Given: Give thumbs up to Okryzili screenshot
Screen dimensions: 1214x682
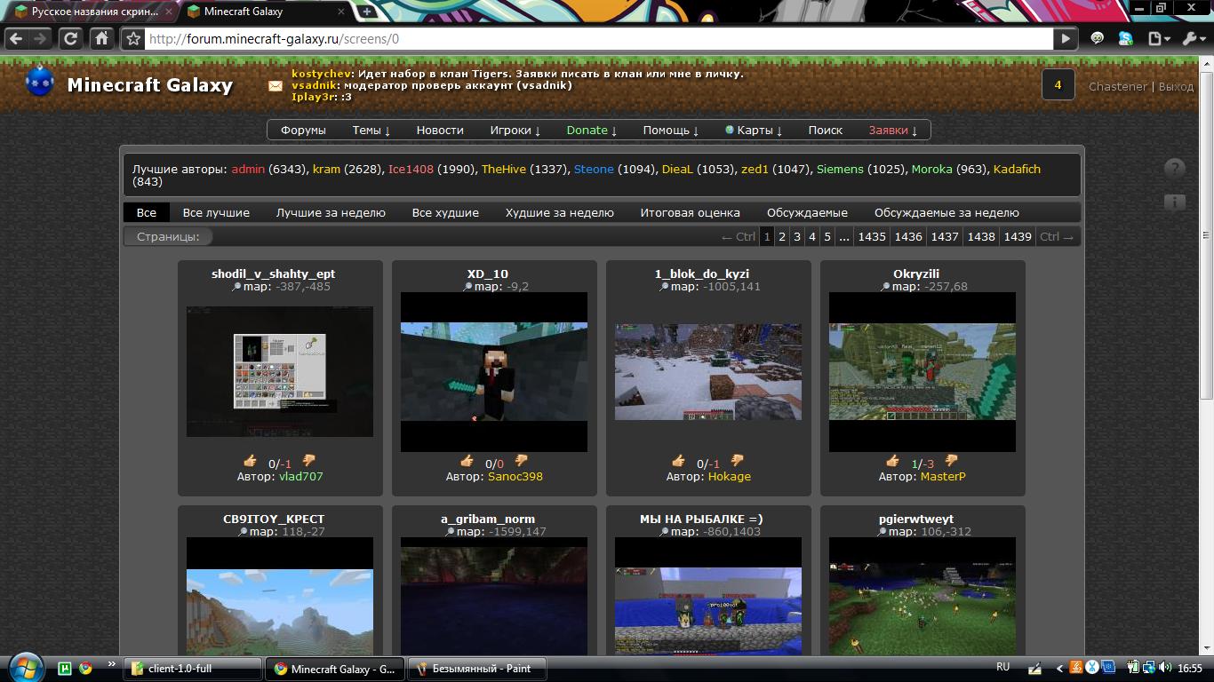Looking at the screenshot, I should pyautogui.click(x=893, y=461).
